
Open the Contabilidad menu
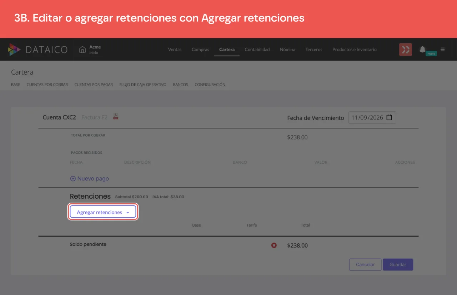[x=257, y=50]
